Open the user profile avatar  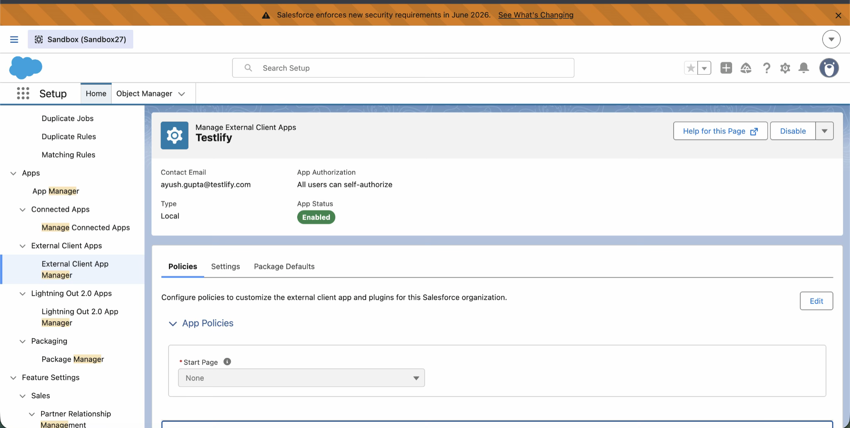point(829,68)
